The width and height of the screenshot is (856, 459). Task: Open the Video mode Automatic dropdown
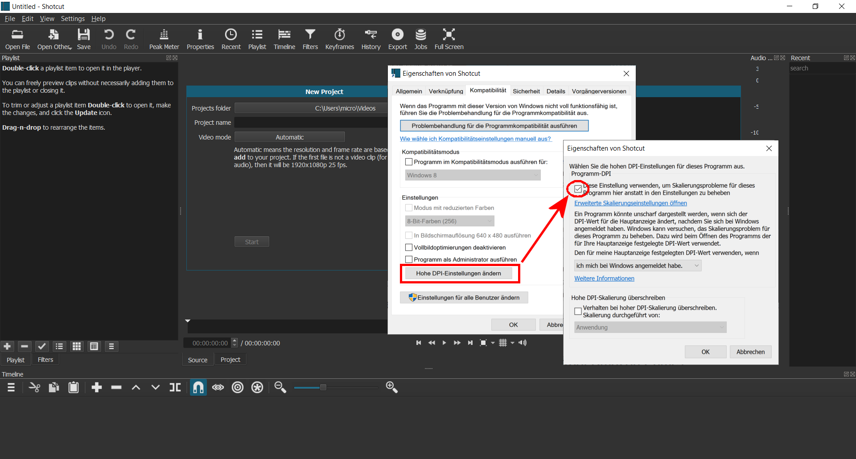click(x=289, y=137)
